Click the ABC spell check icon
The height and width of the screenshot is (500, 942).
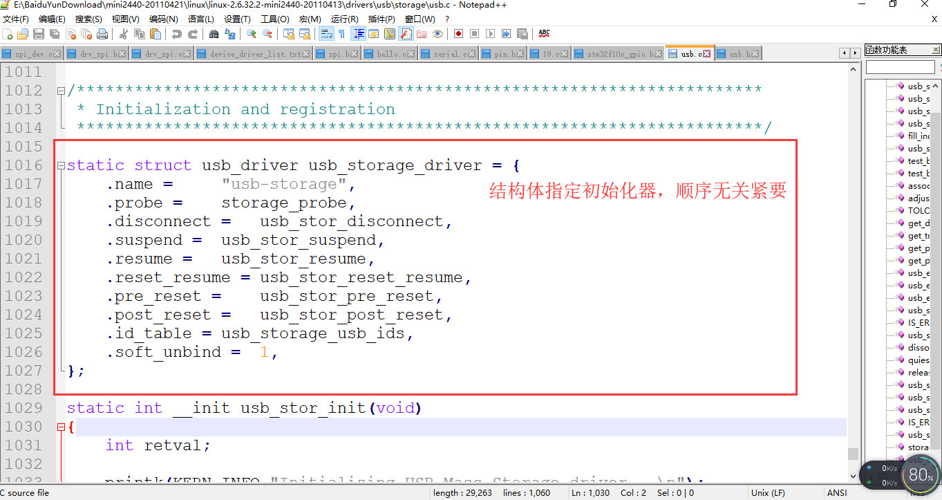tap(544, 33)
